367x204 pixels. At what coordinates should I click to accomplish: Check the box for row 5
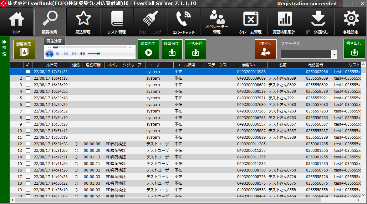(28, 98)
